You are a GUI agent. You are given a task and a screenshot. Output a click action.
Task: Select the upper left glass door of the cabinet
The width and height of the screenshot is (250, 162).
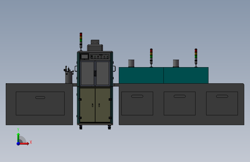tap(87, 73)
